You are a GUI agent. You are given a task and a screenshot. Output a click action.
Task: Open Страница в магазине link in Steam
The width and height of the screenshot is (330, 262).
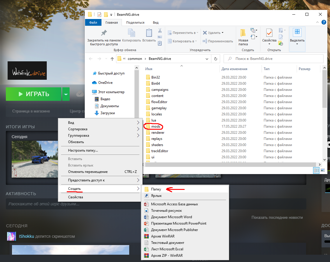coord(31,111)
